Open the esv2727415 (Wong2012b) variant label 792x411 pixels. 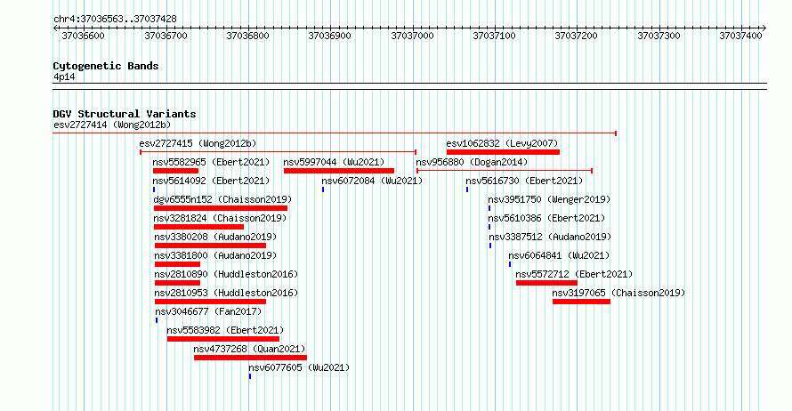[x=198, y=143]
